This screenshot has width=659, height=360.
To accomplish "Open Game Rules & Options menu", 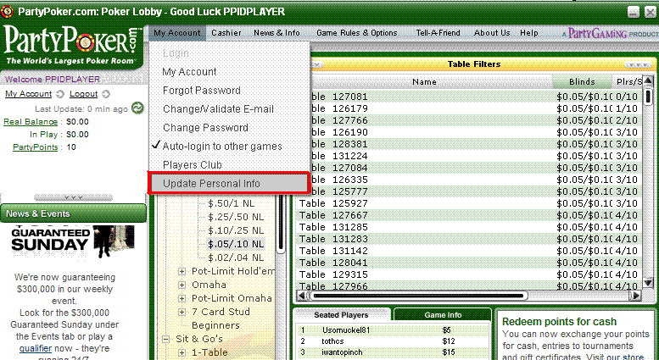I will 356,33.
